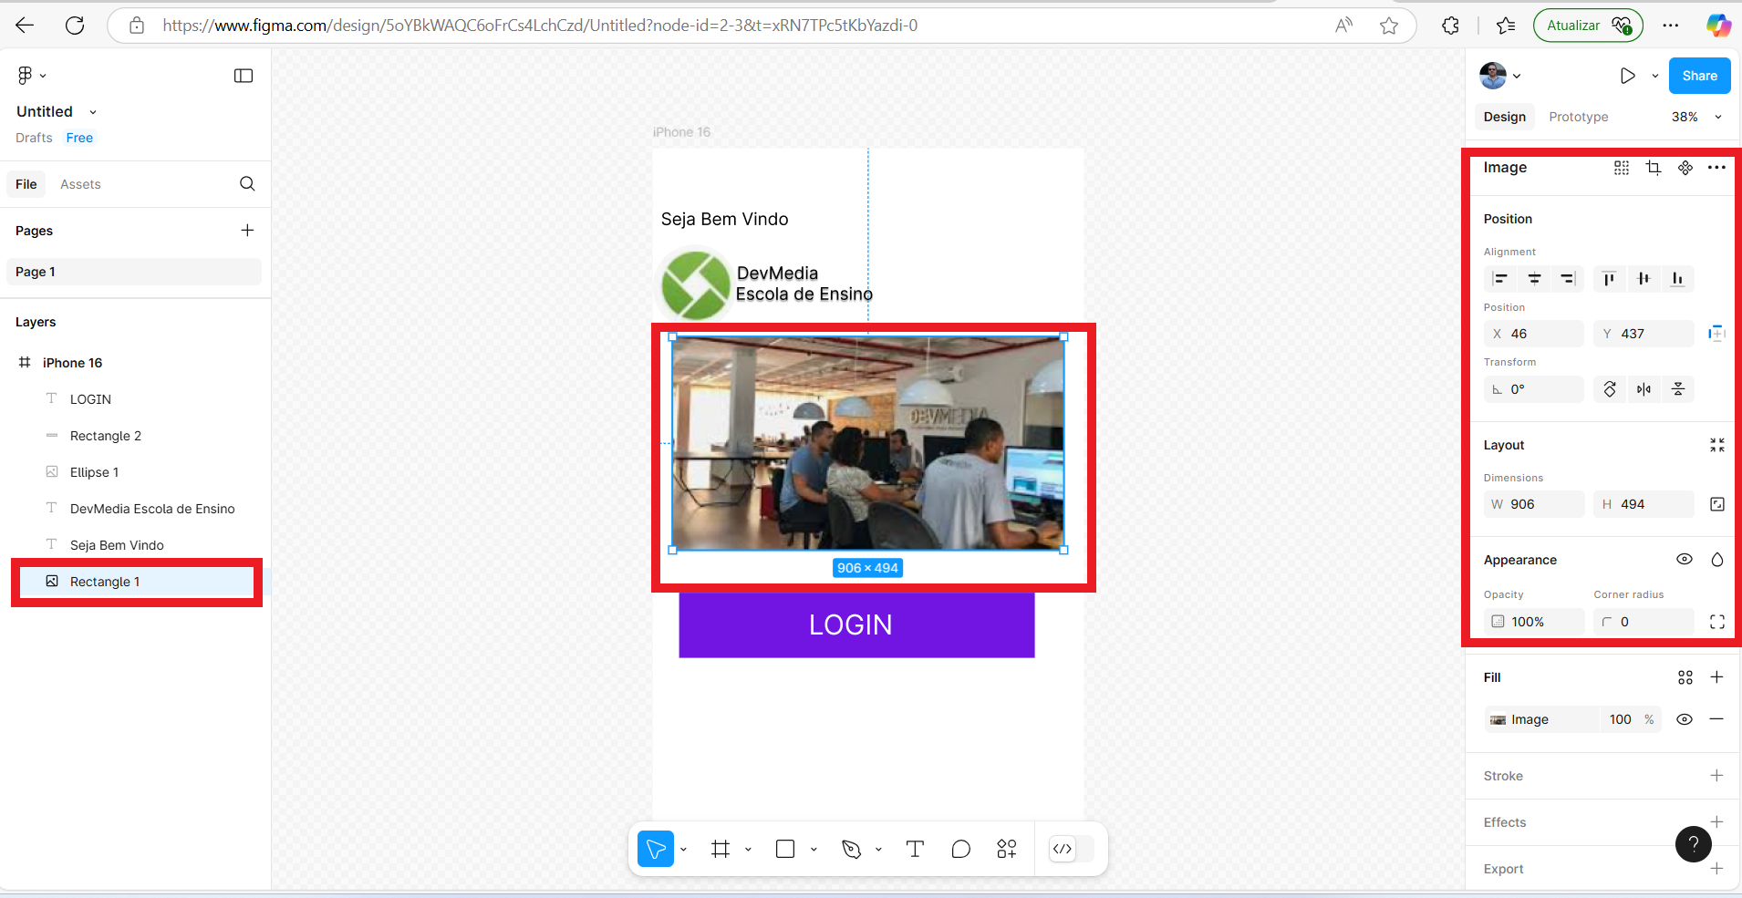This screenshot has width=1742, height=898.
Task: Click the create component icon
Action: click(1685, 168)
